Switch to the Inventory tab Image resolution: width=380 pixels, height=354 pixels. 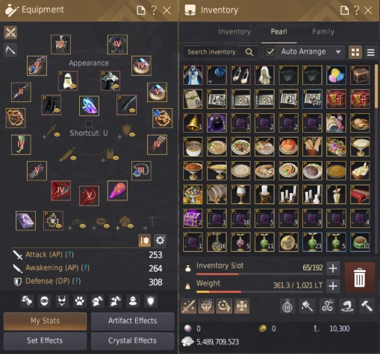click(x=234, y=32)
